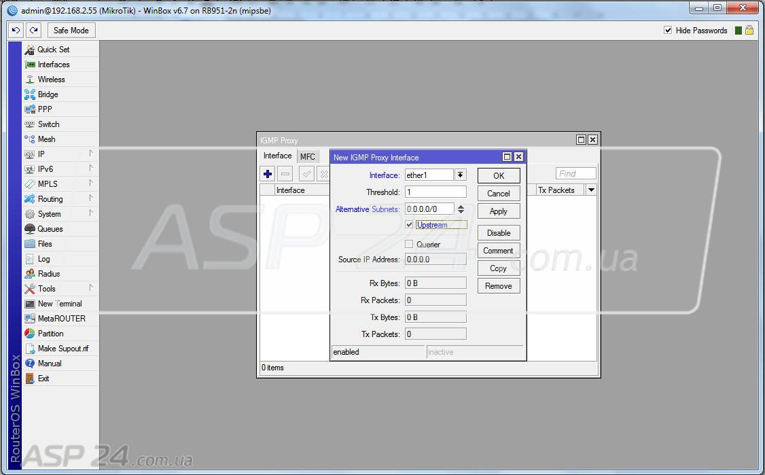The image size is (765, 475).
Task: Click the redo arrow icon in toolbar
Action: click(x=33, y=31)
